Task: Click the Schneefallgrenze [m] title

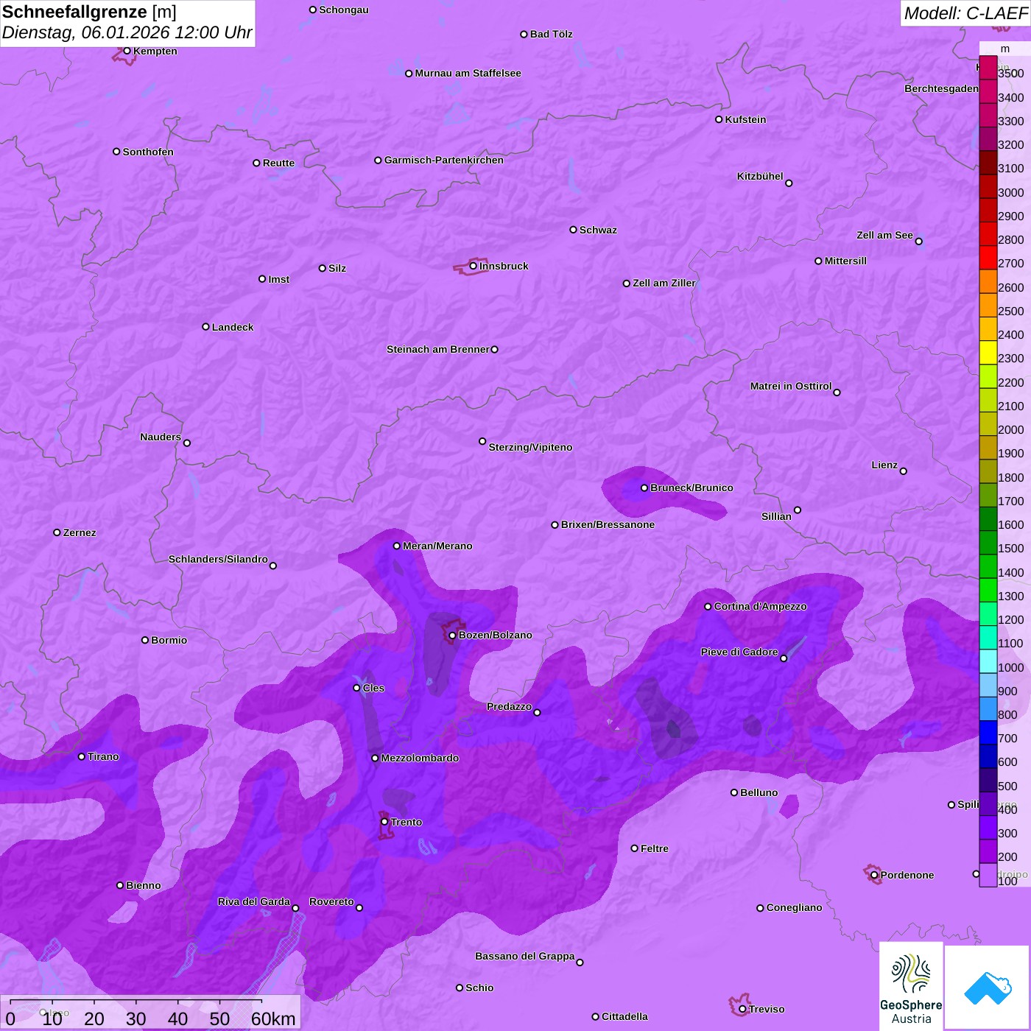Action: click(x=89, y=12)
